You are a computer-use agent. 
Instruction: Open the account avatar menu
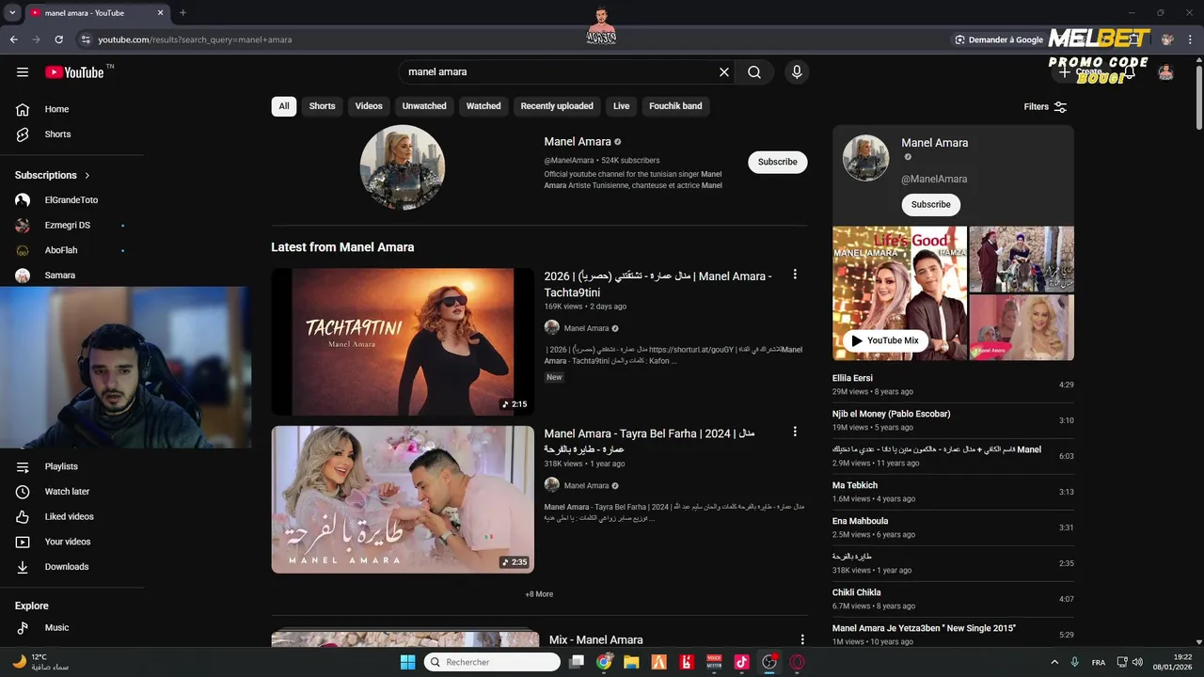(1165, 72)
